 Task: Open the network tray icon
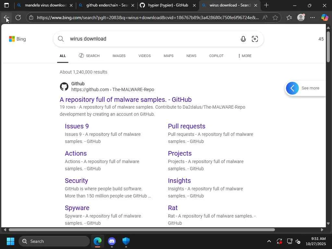[x=290, y=241]
